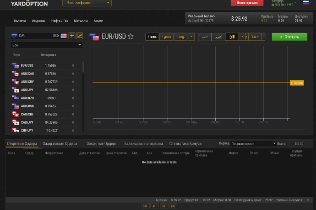Select the line chart type icon
316x210 pixels.
[x=205, y=37]
